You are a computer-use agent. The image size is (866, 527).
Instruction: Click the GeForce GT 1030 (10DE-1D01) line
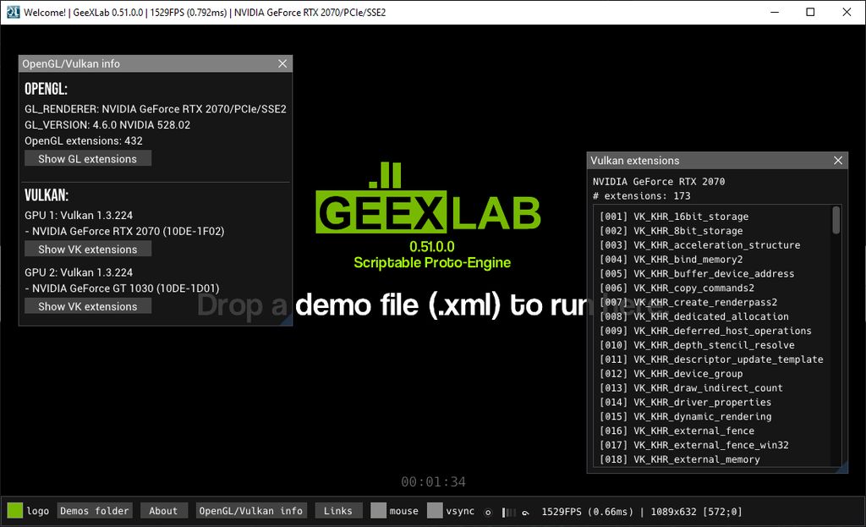[122, 288]
